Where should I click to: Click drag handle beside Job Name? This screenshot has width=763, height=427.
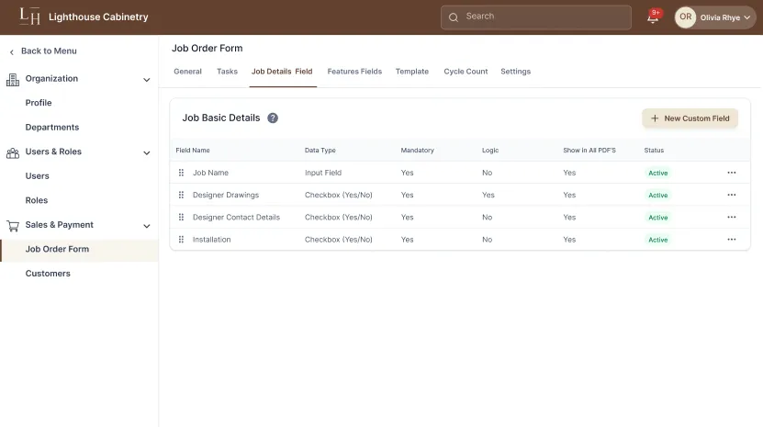pyautogui.click(x=182, y=173)
